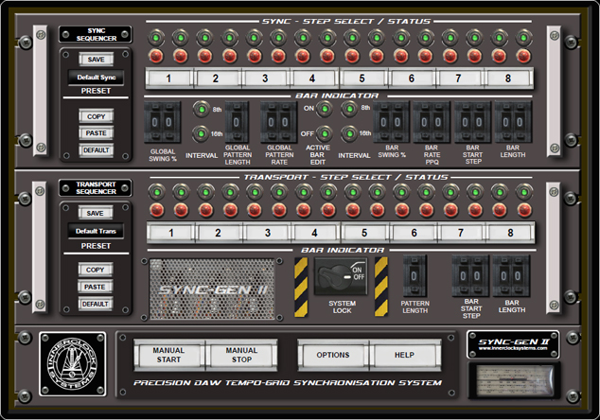Click the VU meter display at bottom right
The image size is (600, 420).
tap(512, 380)
